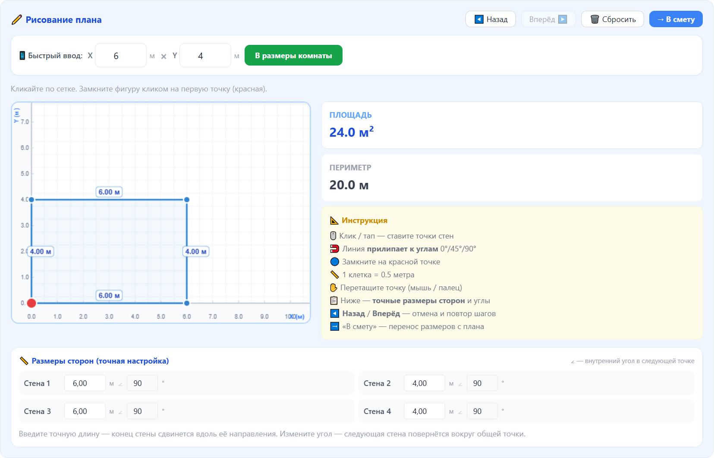
Task: Click the triangle ruler icon beside Инструкция
Action: pos(334,221)
